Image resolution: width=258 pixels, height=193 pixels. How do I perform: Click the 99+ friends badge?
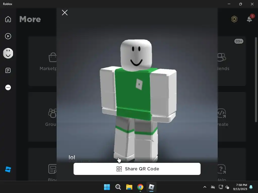[x=239, y=41]
